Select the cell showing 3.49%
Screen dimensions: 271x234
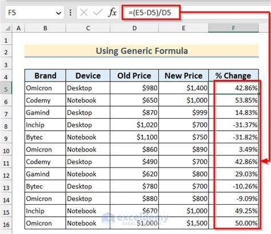coord(233,149)
